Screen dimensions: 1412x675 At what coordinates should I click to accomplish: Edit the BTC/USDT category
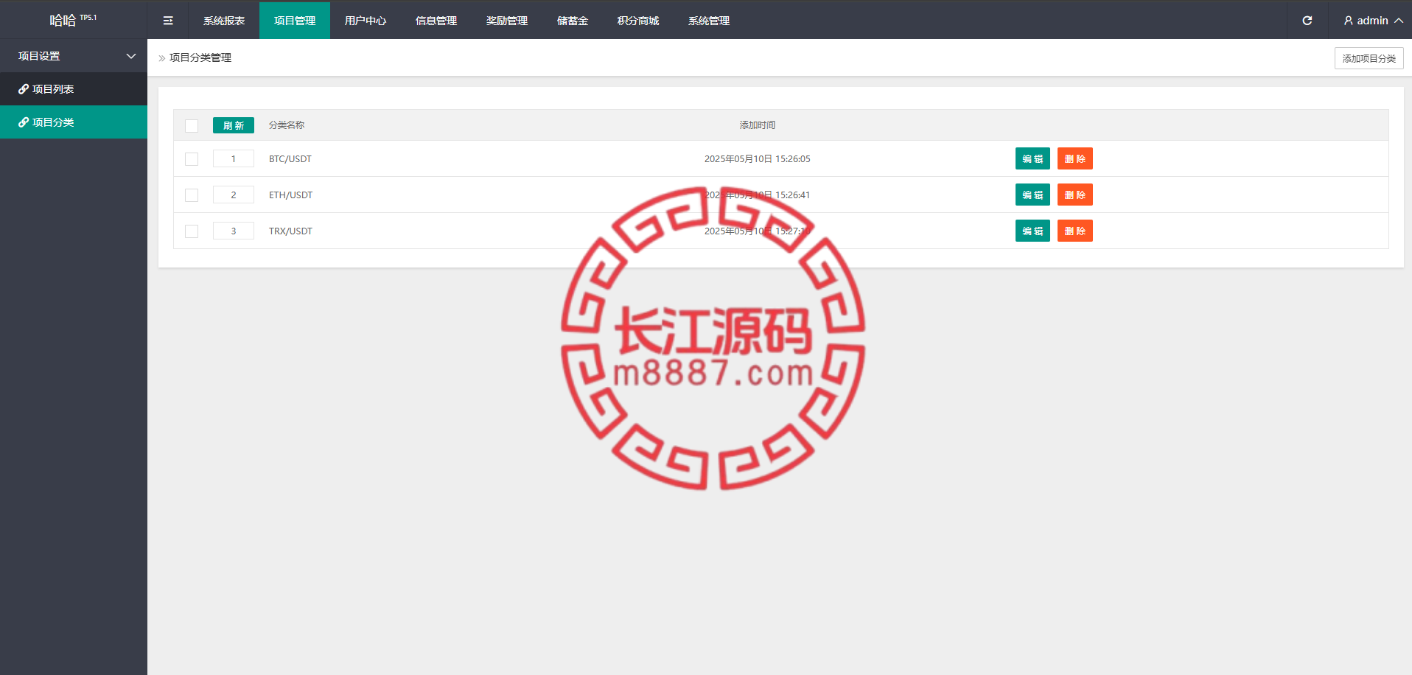point(1032,158)
